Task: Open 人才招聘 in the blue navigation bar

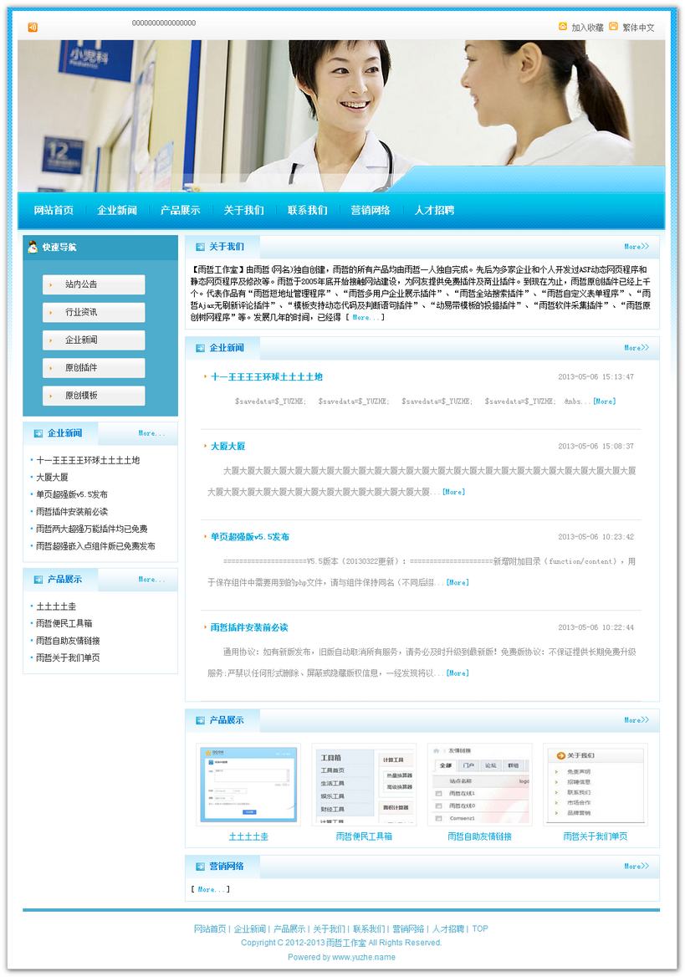Action: tap(434, 210)
